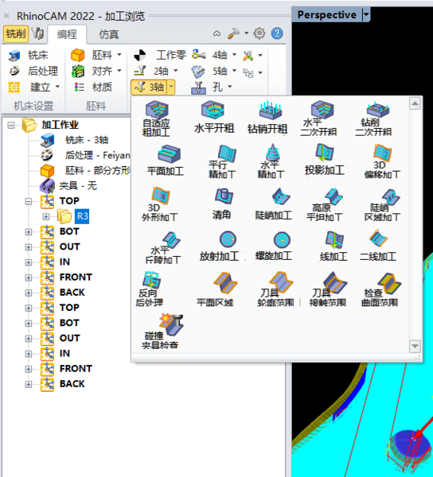Viewport: 433px width, 477px height.
Task: Choose the 水平开粗 roughing operation
Action: click(x=214, y=118)
